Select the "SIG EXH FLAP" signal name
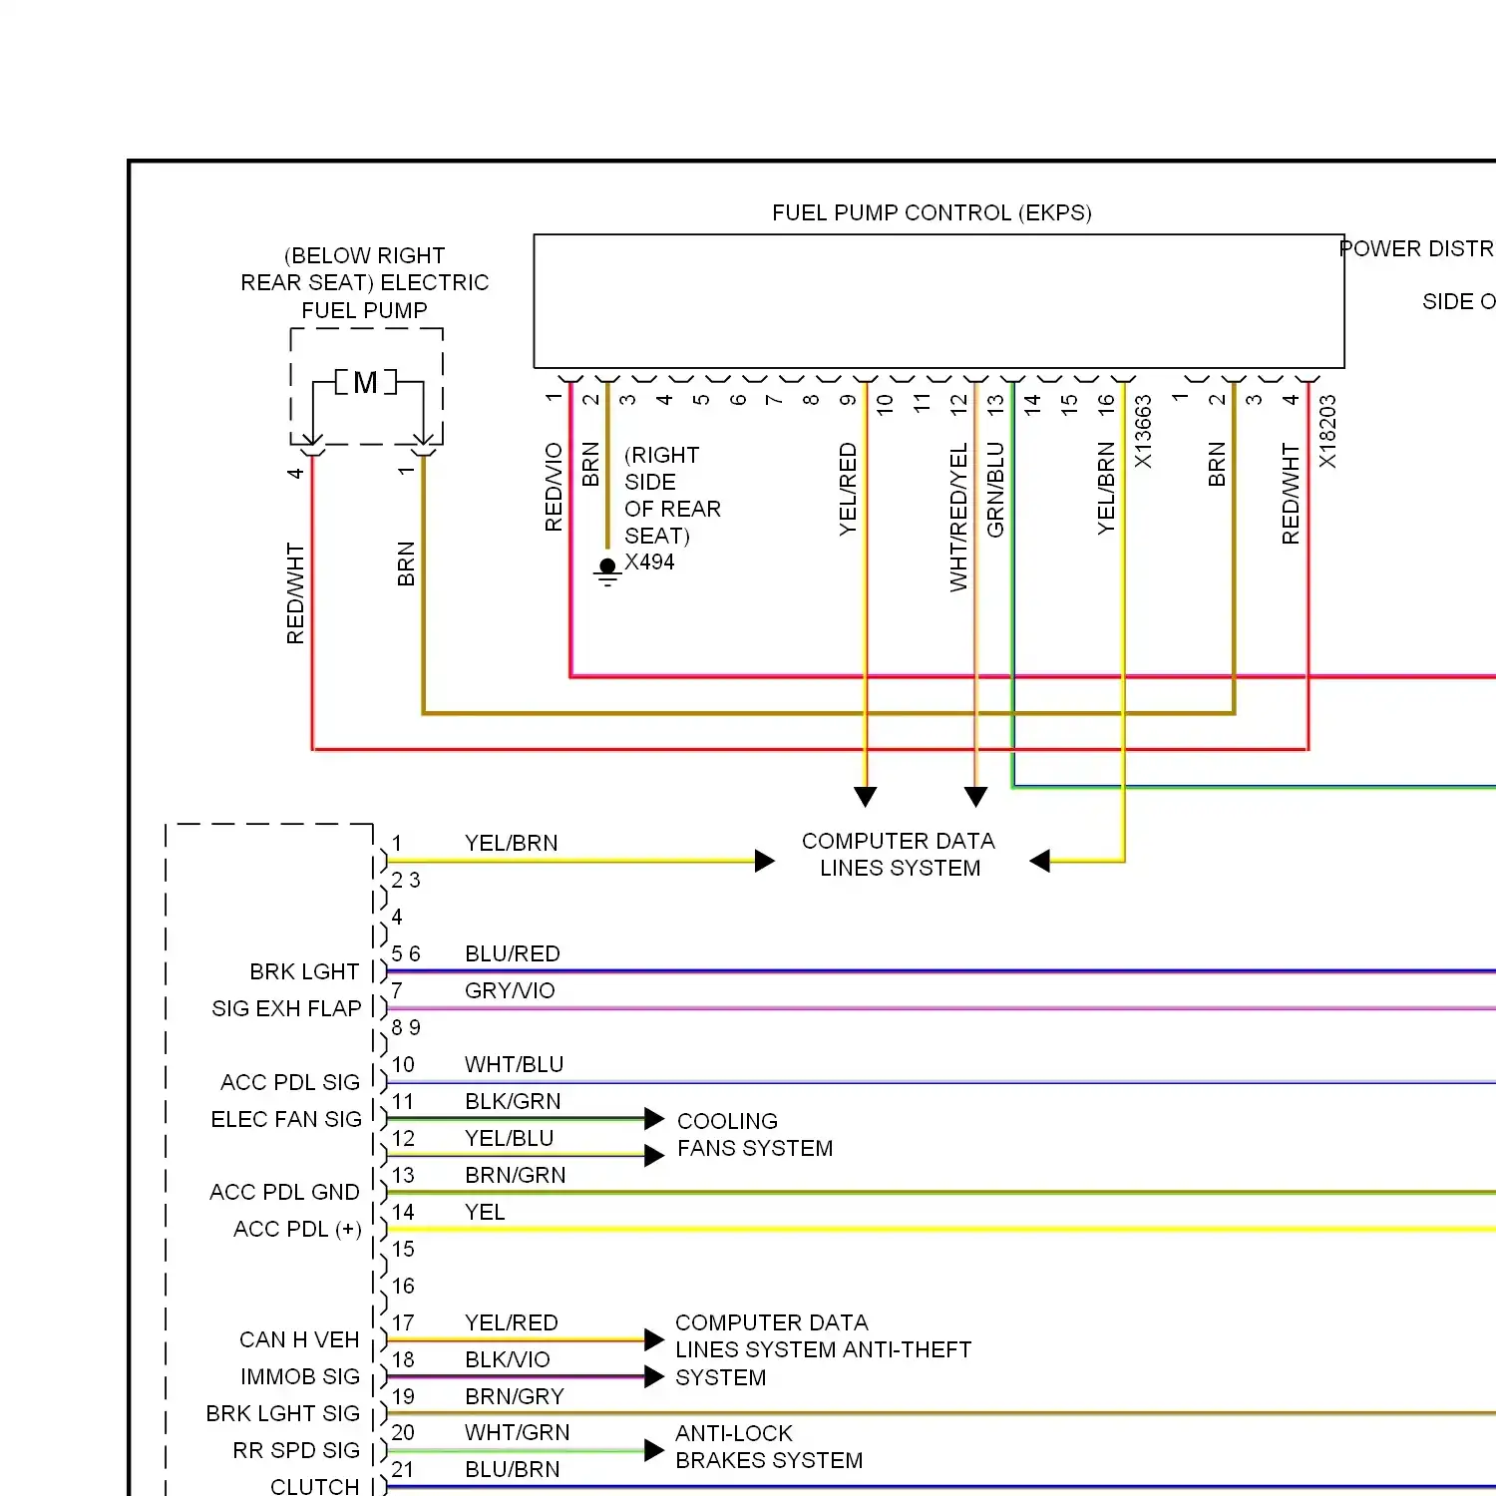 coord(286,1008)
